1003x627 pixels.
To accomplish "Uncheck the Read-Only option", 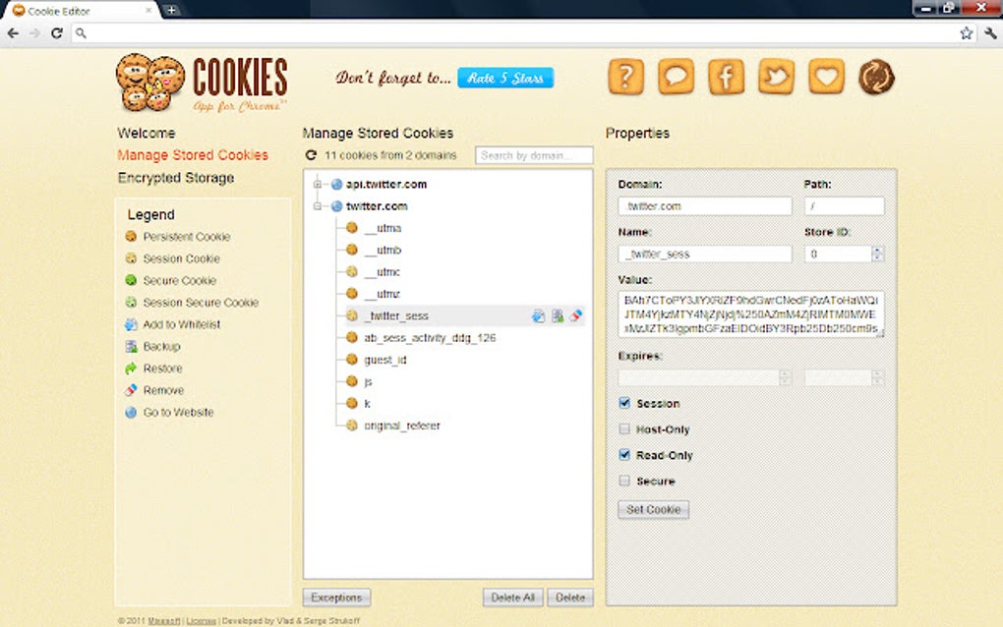I will [623, 455].
